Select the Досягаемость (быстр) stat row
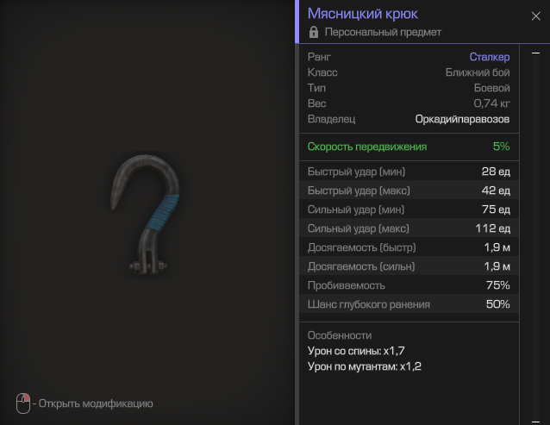 (409, 247)
